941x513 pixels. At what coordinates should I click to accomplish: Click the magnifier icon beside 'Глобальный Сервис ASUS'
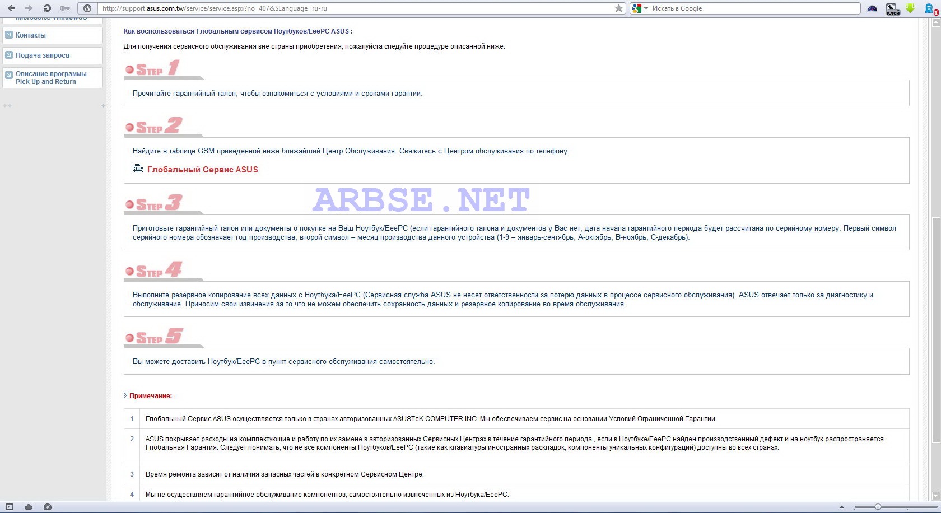[138, 169]
